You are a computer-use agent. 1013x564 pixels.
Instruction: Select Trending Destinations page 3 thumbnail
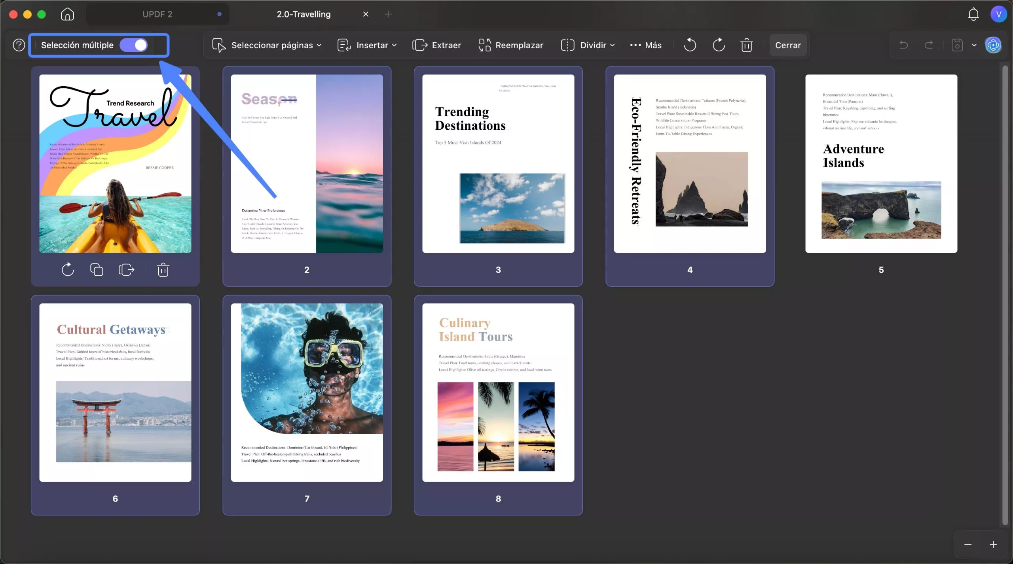[498, 163]
